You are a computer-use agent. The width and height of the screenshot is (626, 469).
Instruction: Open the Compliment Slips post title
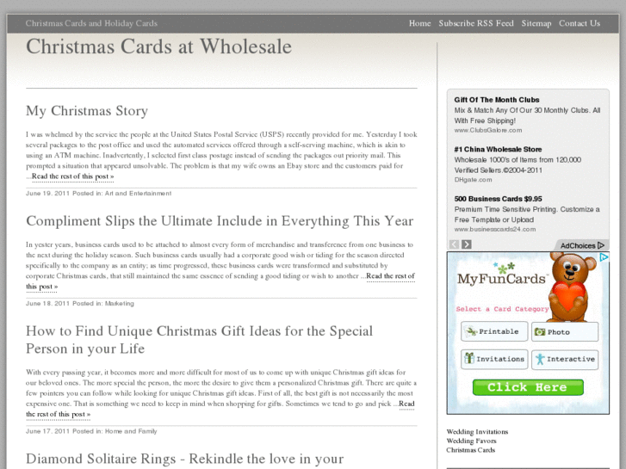(x=220, y=220)
